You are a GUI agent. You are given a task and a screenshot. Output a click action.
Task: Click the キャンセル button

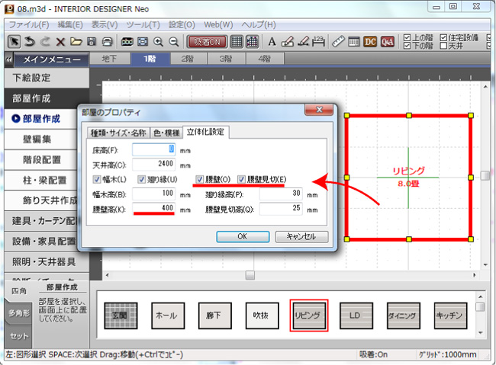[x=301, y=236]
